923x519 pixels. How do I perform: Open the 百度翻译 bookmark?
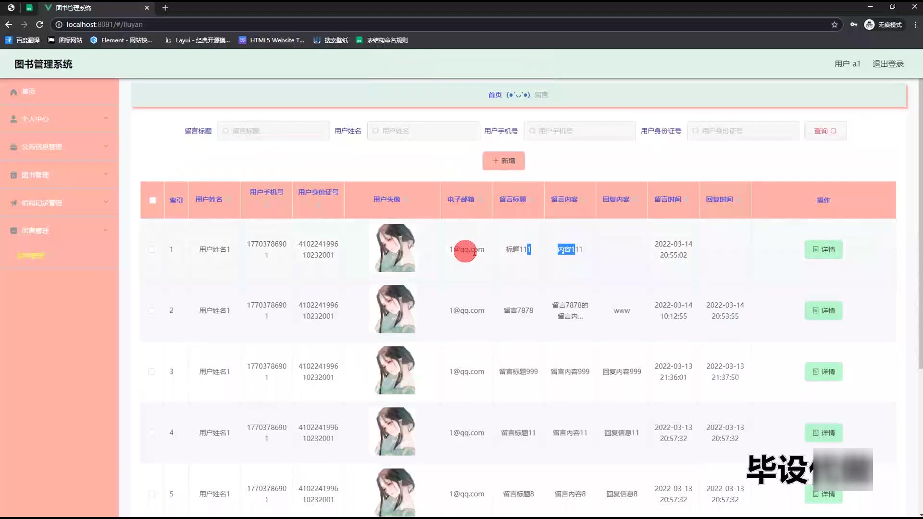click(23, 40)
